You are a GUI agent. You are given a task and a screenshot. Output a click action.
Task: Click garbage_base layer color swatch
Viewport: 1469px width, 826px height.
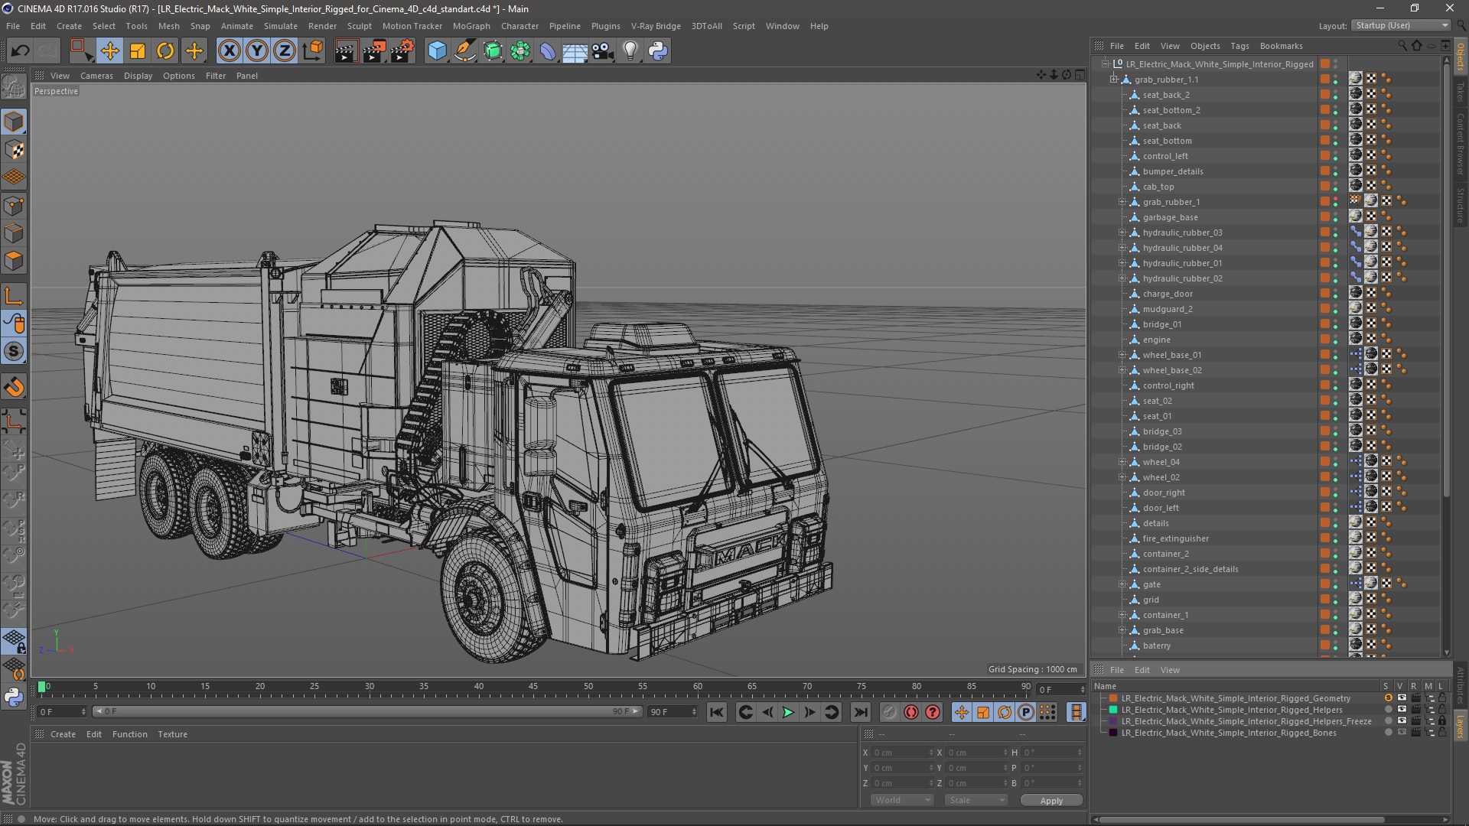1324,217
